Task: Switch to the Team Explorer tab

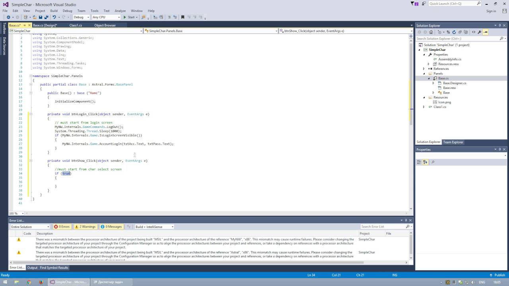Action: click(453, 142)
